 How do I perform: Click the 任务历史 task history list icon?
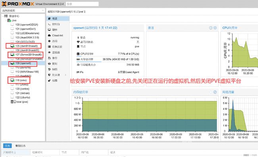tap(49, 47)
